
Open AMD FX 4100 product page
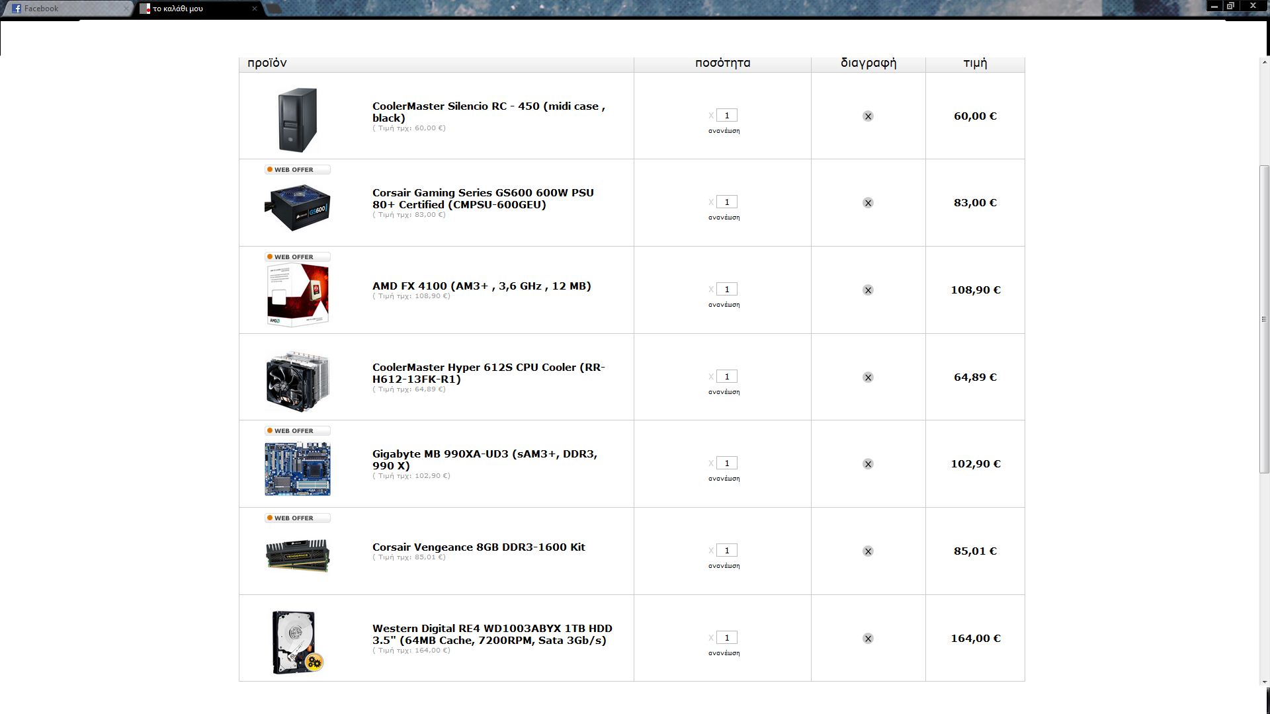[x=482, y=286]
